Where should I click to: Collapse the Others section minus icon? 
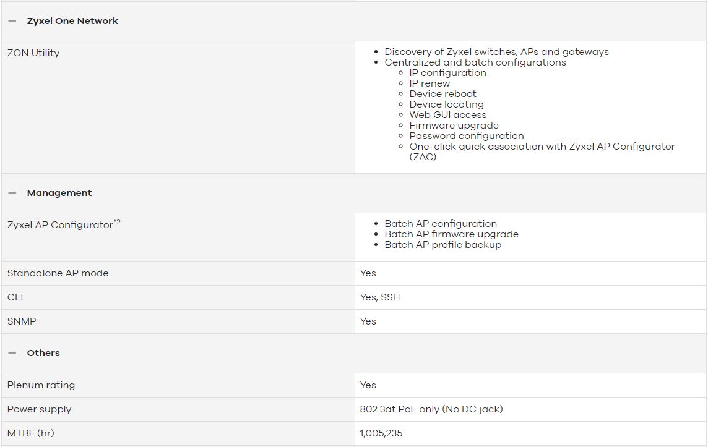[x=12, y=353]
